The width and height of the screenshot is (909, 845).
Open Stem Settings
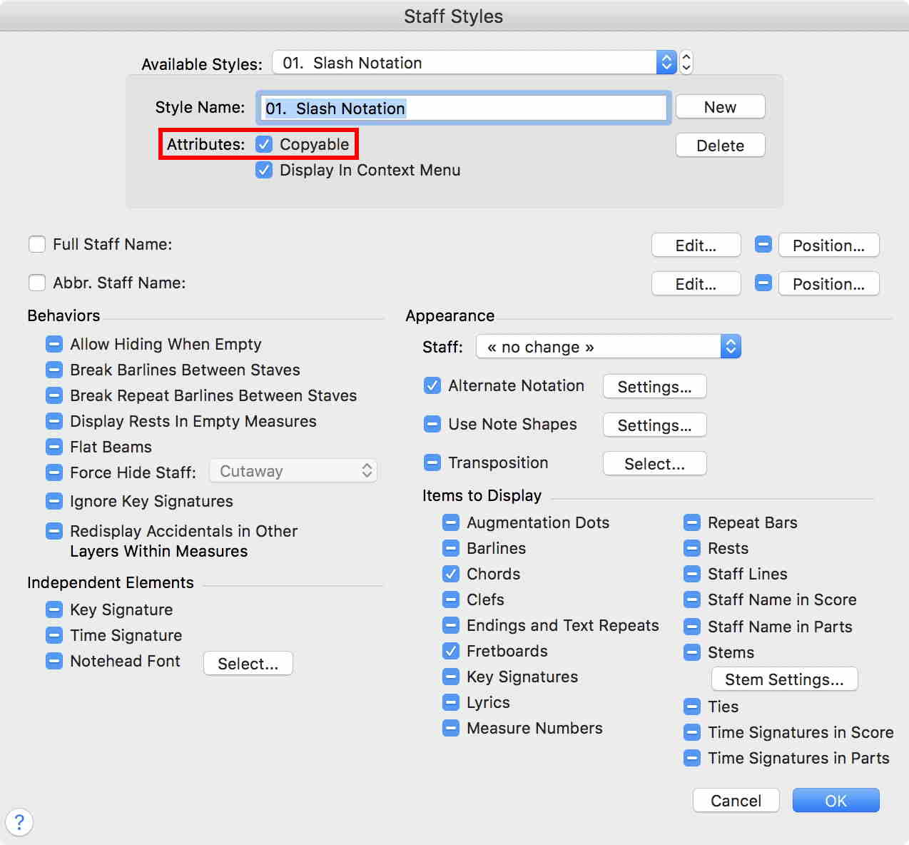click(x=783, y=679)
